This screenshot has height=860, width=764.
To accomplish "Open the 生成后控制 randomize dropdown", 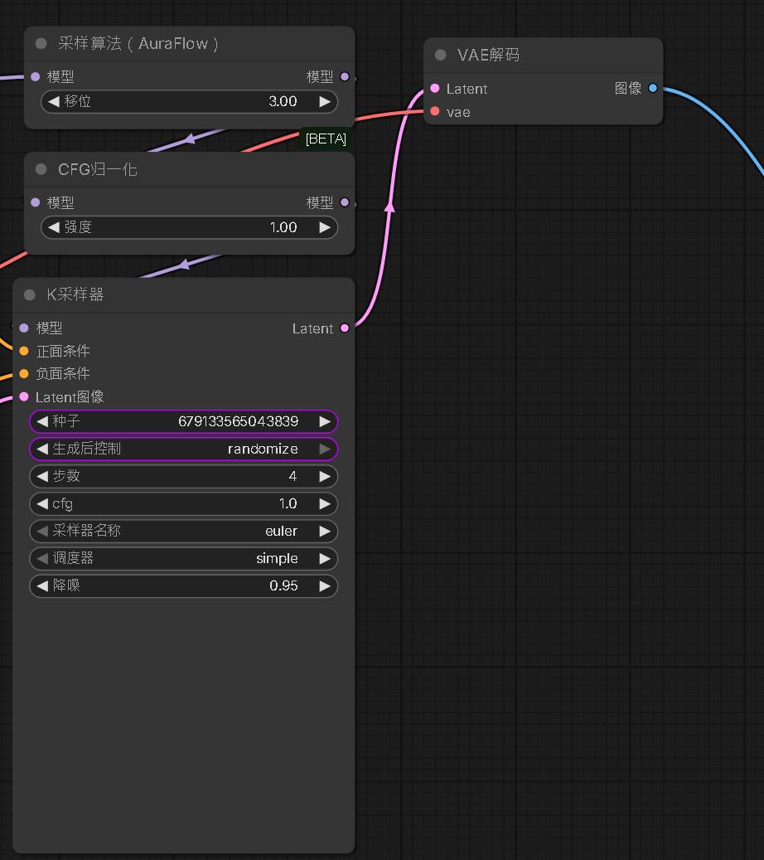I will 184,449.
